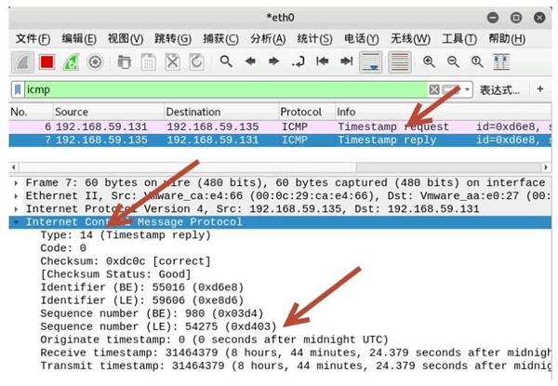Clear the icmp display filter

point(434,89)
